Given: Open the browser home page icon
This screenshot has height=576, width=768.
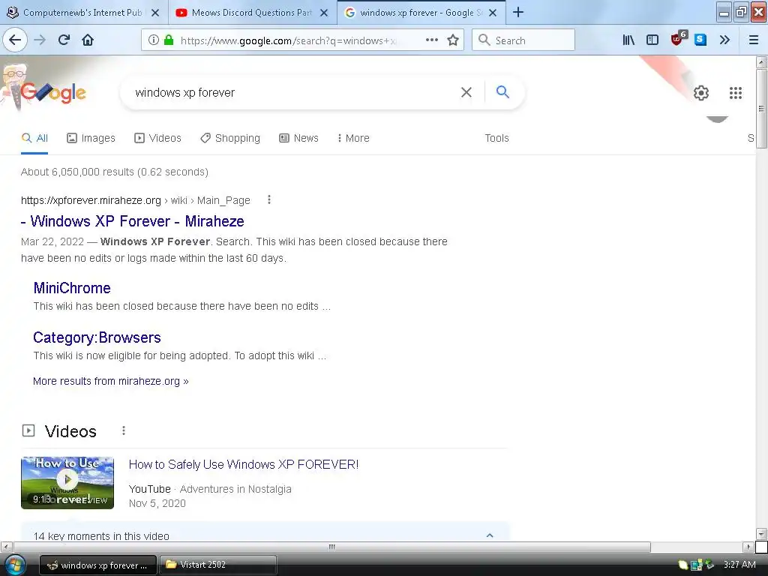Looking at the screenshot, I should (x=88, y=40).
